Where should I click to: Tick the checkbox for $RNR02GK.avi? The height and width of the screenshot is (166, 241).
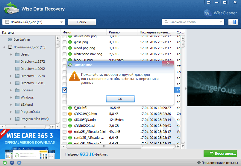64,126
